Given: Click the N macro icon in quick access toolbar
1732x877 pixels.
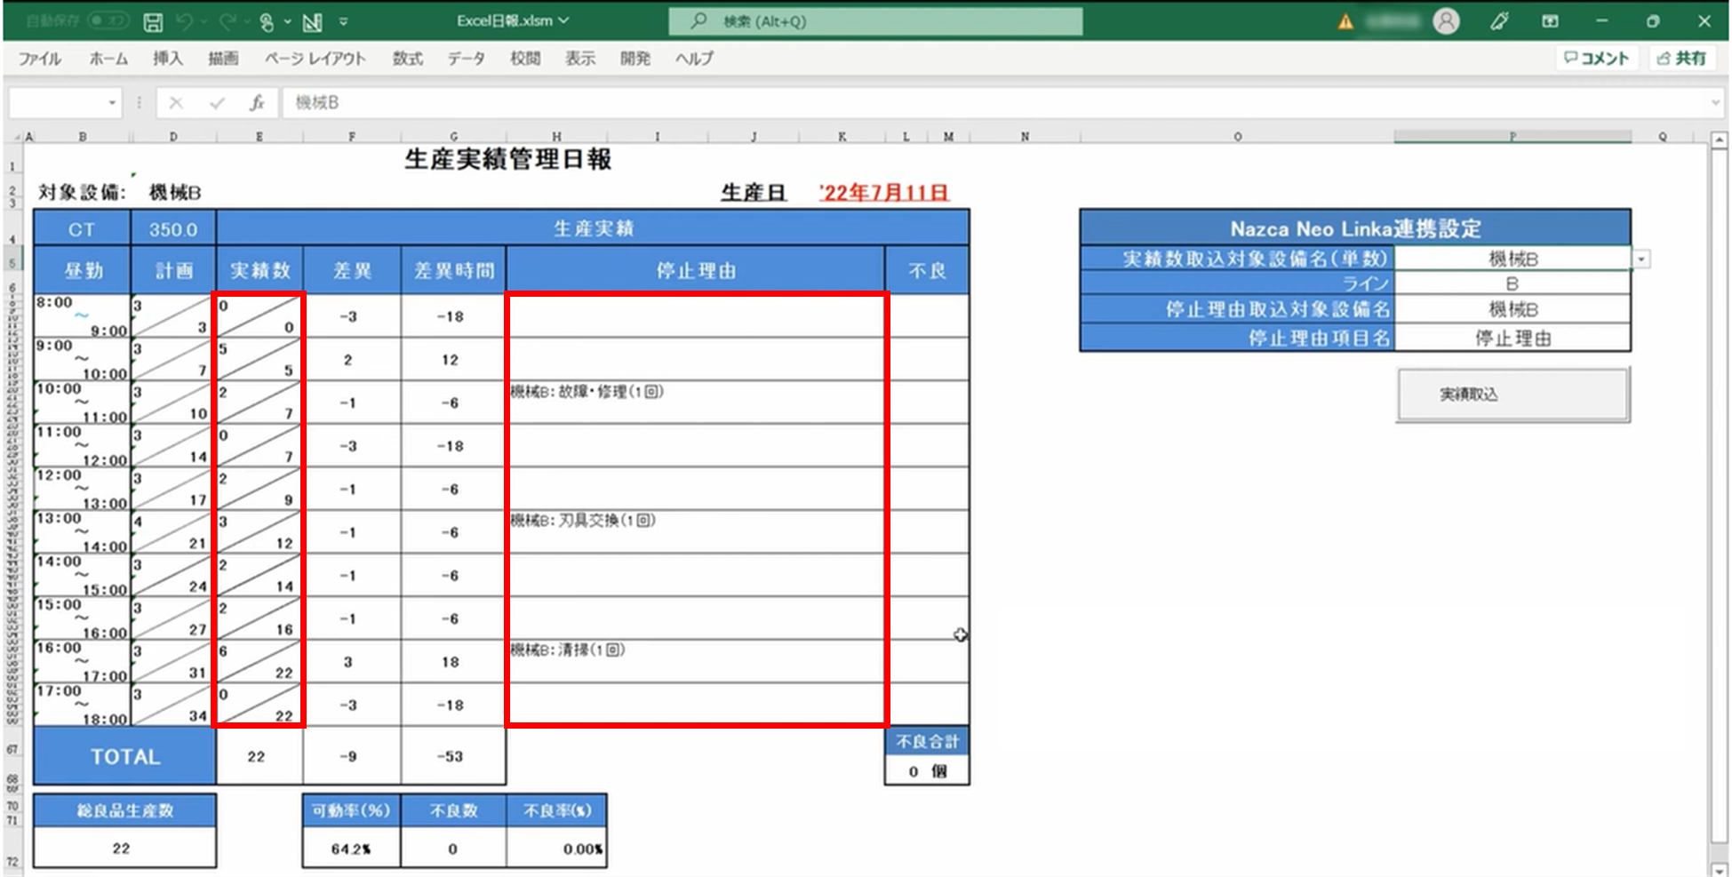Looking at the screenshot, I should click(313, 21).
